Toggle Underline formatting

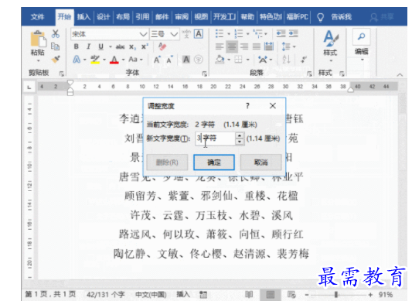coord(101,46)
